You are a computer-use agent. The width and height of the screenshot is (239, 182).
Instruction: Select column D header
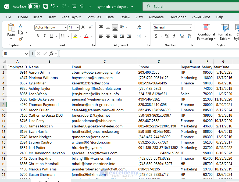pyautogui.click(x=159, y=62)
